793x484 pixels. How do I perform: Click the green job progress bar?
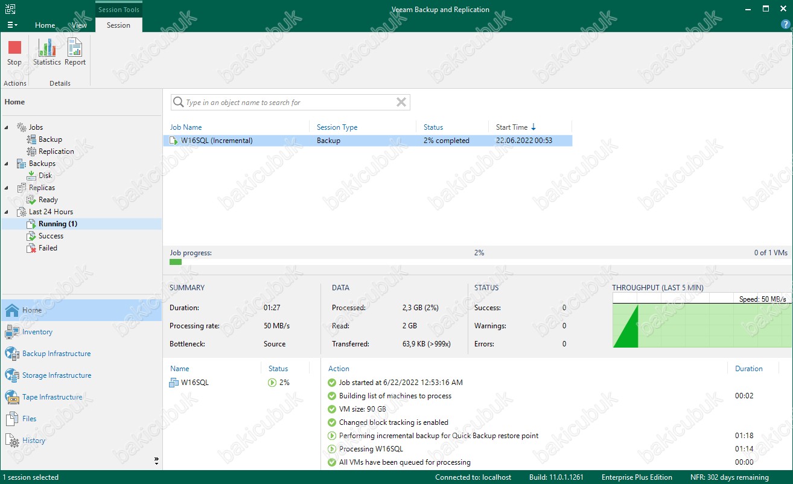[x=176, y=263]
